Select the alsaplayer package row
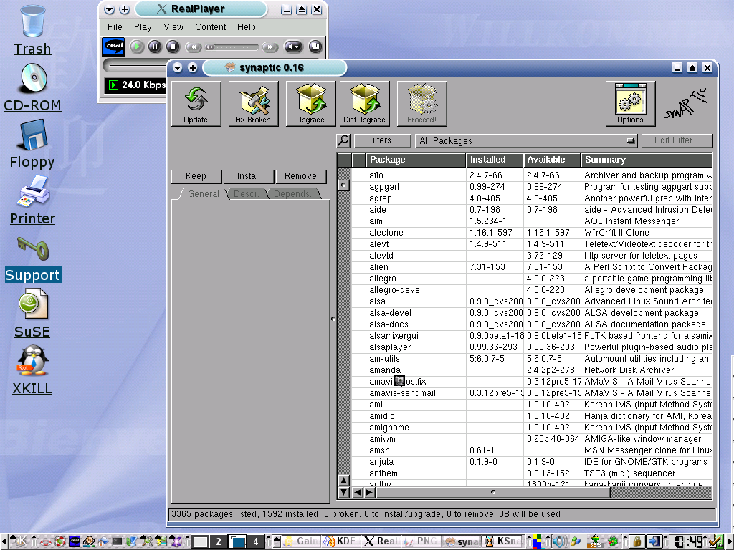Viewport: 734px width, 550px height. 532,347
